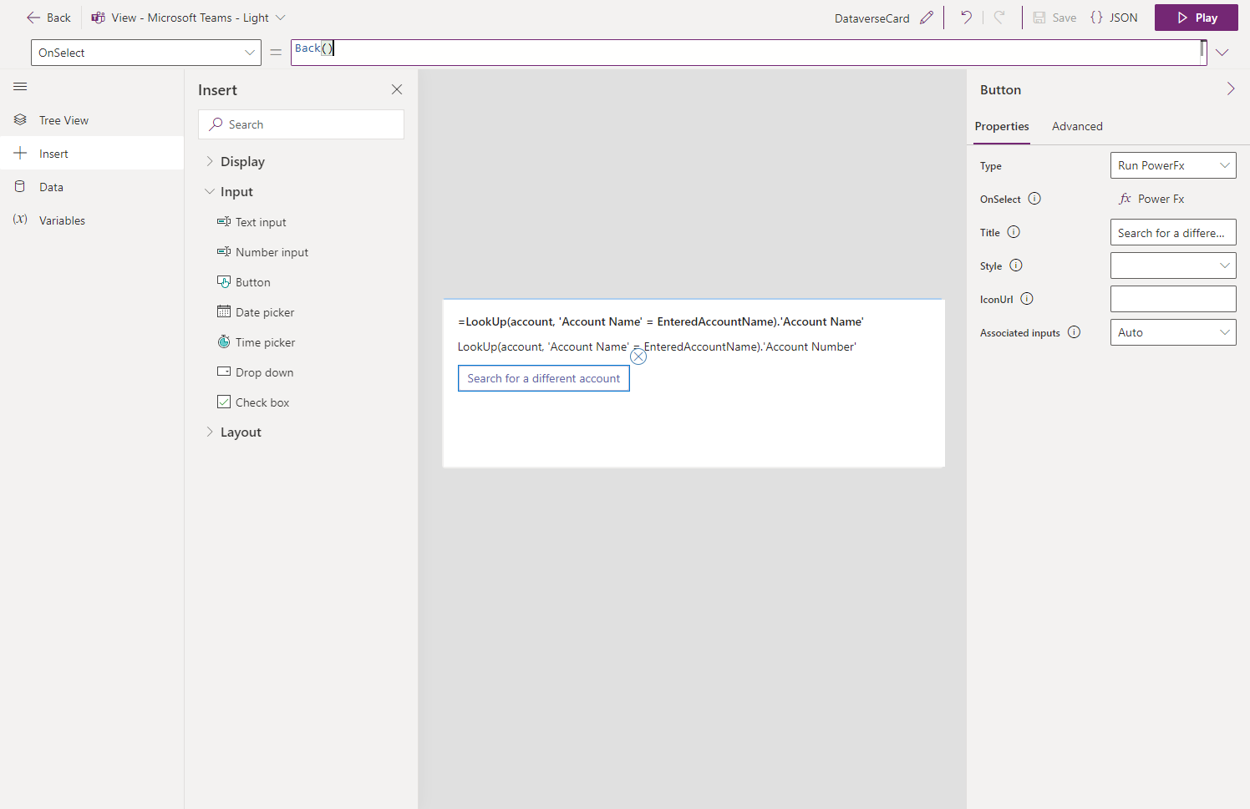Insert a Button control
The width and height of the screenshot is (1250, 809).
(244, 282)
